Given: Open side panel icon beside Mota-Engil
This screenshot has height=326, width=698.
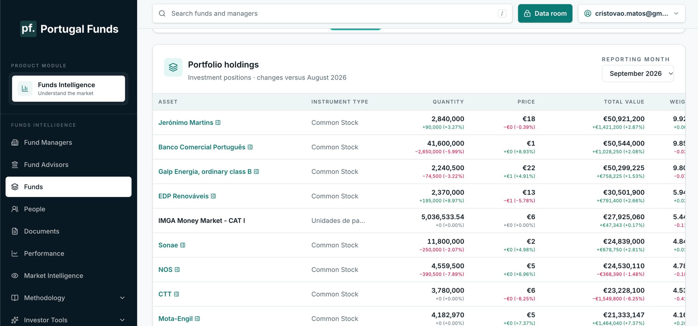Looking at the screenshot, I should (197, 319).
